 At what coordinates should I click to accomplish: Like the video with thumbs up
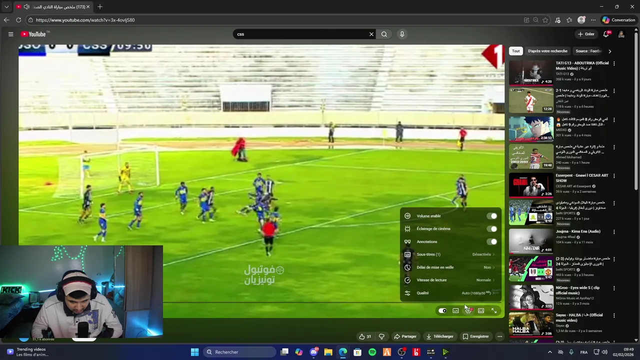click(x=365, y=336)
